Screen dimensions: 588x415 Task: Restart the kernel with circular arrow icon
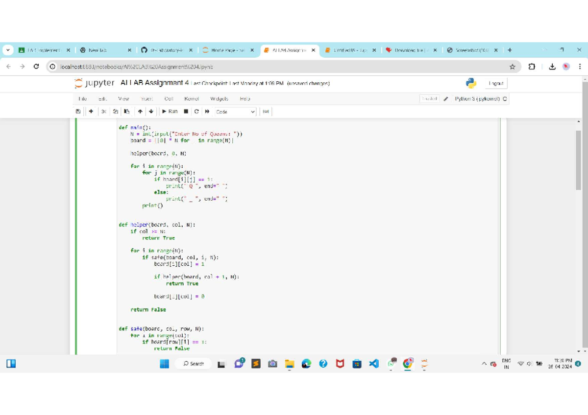point(196,112)
